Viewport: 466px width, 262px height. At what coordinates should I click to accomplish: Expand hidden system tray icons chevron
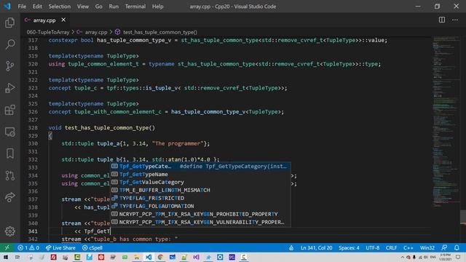point(403,257)
